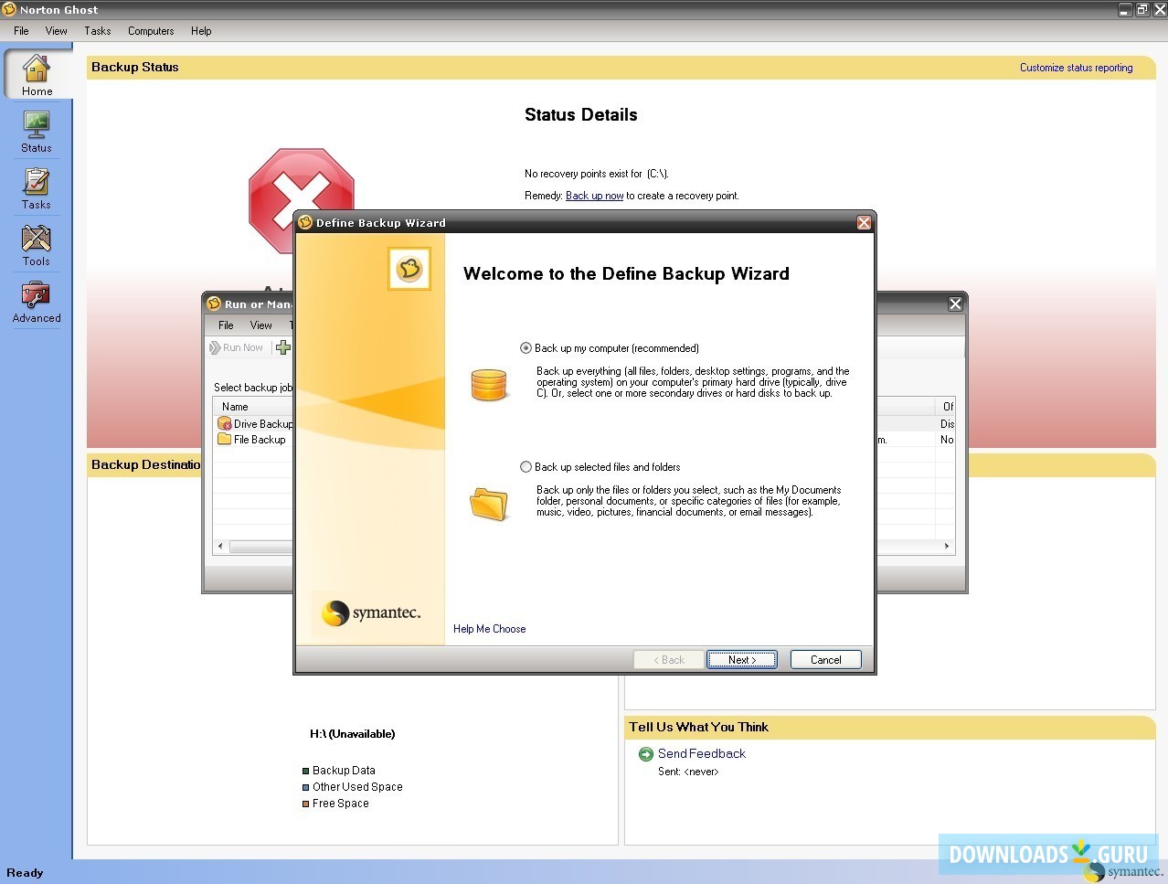1168x884 pixels.
Task: Click the green plus icon in Run or Manage toolbar
Action: coord(283,347)
